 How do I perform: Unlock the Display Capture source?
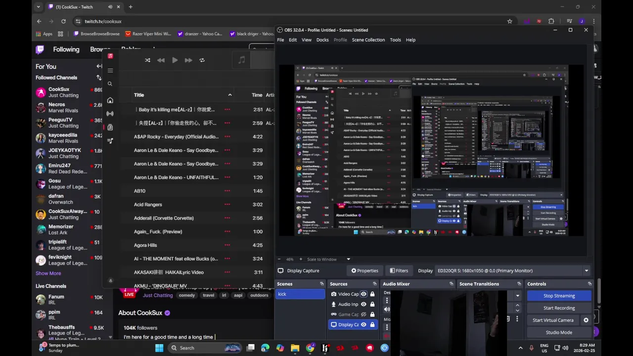pos(372,325)
